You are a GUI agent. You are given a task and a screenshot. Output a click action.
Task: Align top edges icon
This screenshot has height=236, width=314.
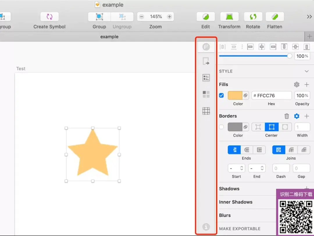point(284,47)
